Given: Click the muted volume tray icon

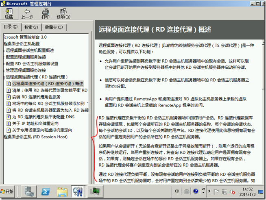Looking at the screenshot, I should click(232, 192).
